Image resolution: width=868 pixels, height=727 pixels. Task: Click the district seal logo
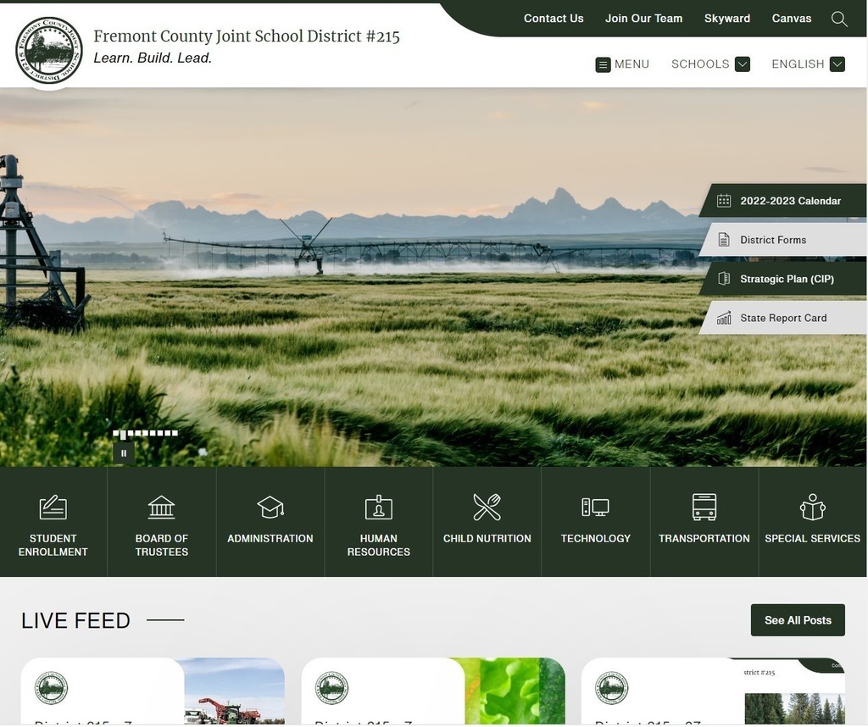49,50
